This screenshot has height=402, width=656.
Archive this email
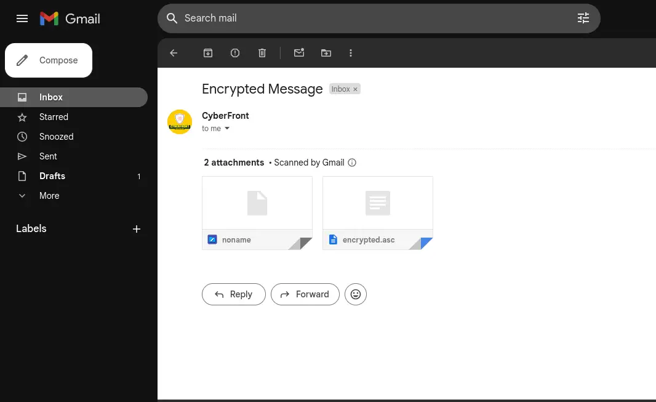[x=208, y=53]
